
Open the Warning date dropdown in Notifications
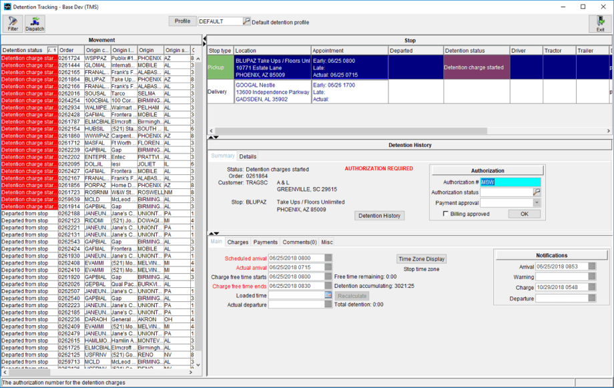click(591, 277)
